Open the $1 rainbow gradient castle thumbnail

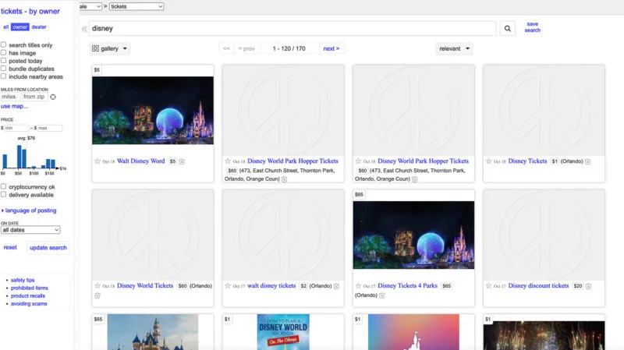413,332
